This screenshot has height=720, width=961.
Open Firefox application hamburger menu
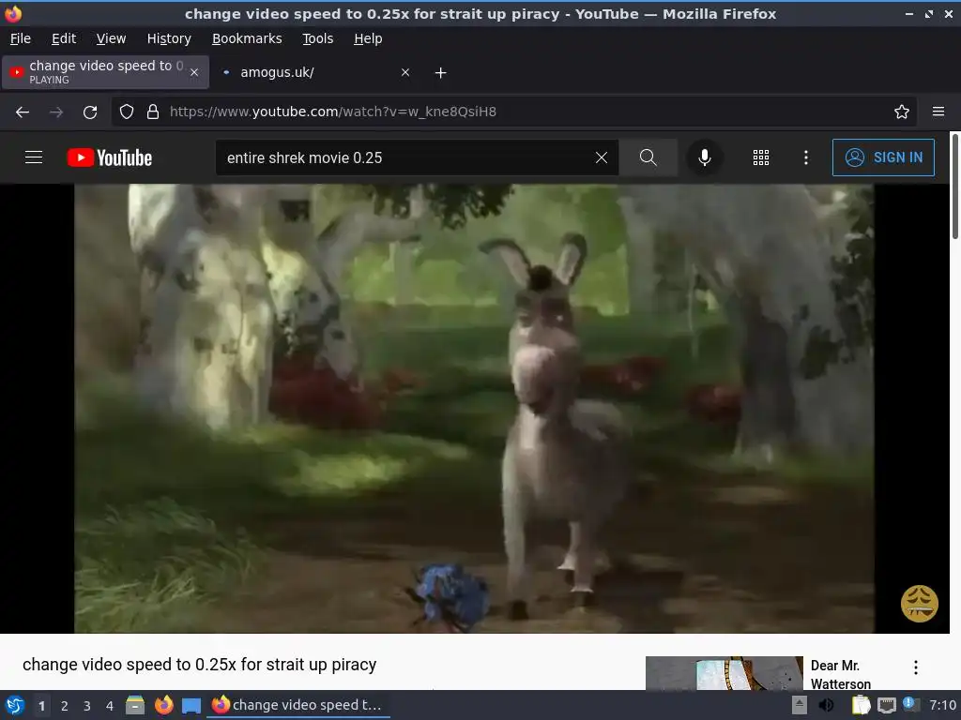point(938,112)
